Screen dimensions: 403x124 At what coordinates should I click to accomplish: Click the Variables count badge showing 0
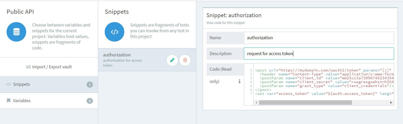[90, 101]
